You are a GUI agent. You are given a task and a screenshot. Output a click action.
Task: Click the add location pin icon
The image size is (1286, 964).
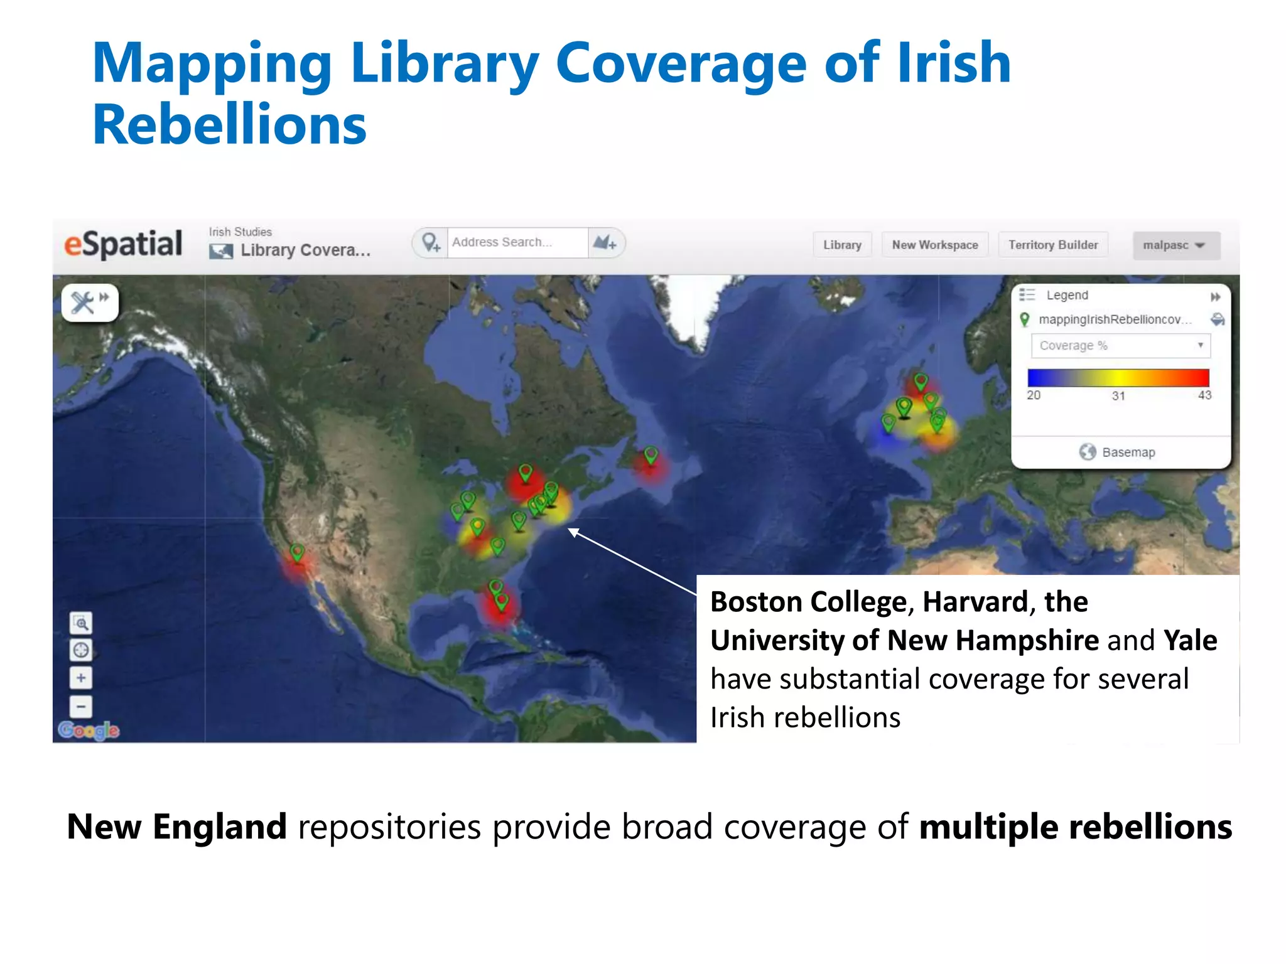tap(431, 243)
